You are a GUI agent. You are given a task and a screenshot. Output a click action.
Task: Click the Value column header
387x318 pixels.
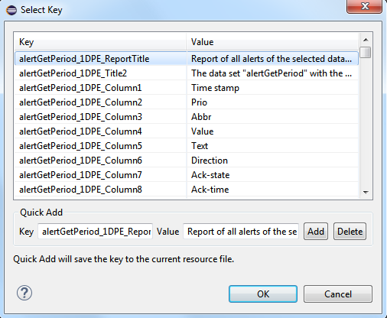(272, 42)
